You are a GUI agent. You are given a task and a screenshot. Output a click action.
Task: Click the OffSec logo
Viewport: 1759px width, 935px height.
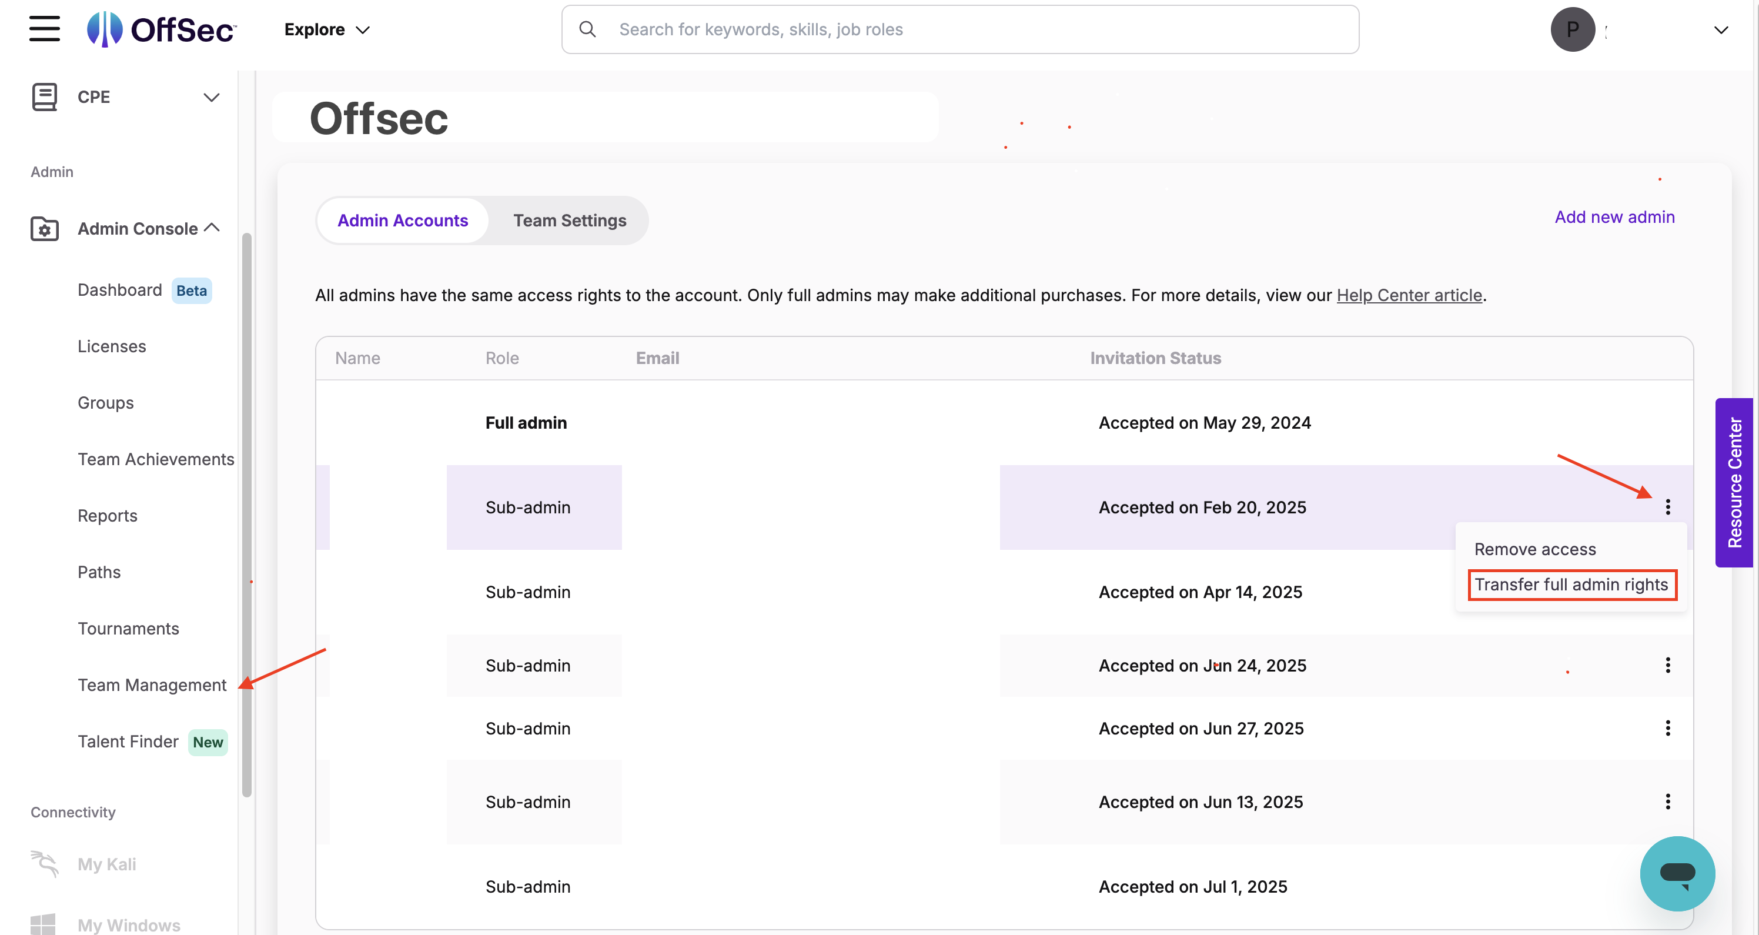tap(162, 29)
